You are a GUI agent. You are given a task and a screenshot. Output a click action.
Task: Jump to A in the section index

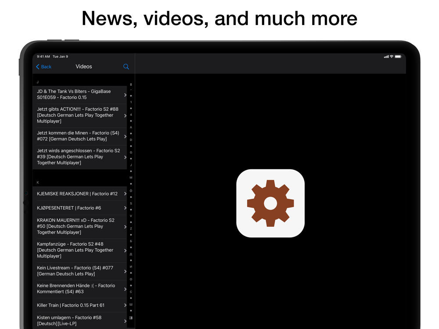[131, 127]
